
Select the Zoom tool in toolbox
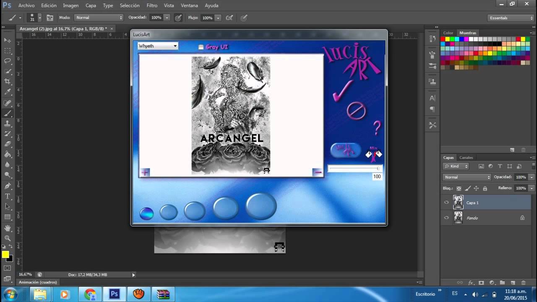click(8, 238)
